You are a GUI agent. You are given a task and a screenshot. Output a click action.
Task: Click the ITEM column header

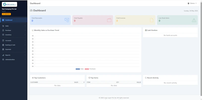pos(89,82)
